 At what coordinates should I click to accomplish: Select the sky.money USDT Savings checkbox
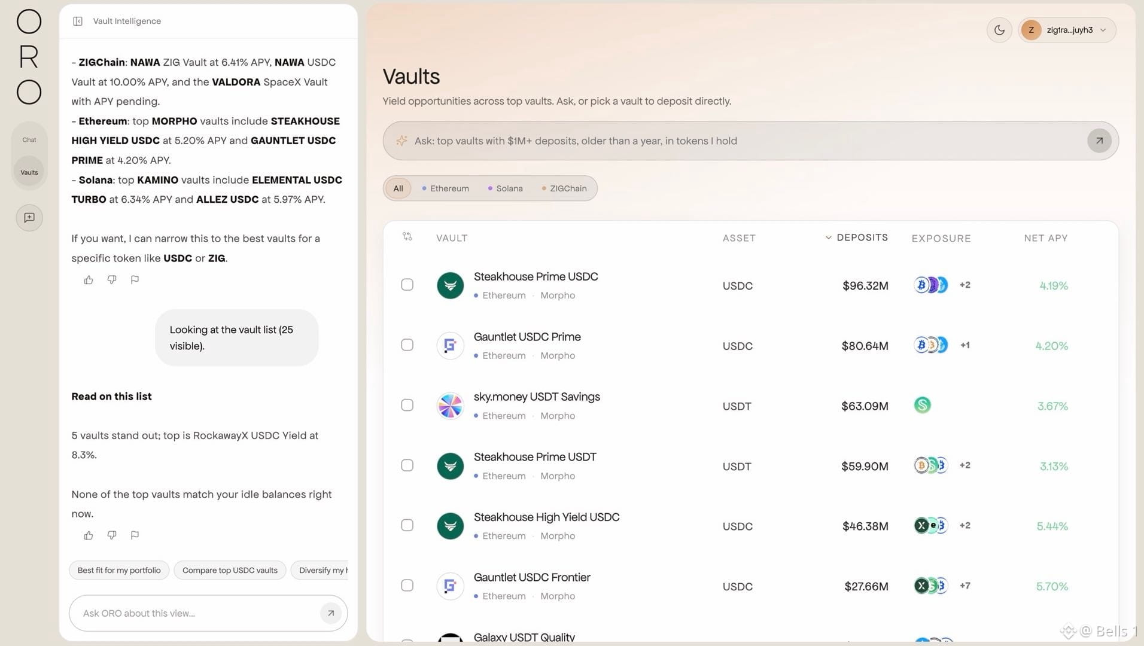(x=407, y=405)
